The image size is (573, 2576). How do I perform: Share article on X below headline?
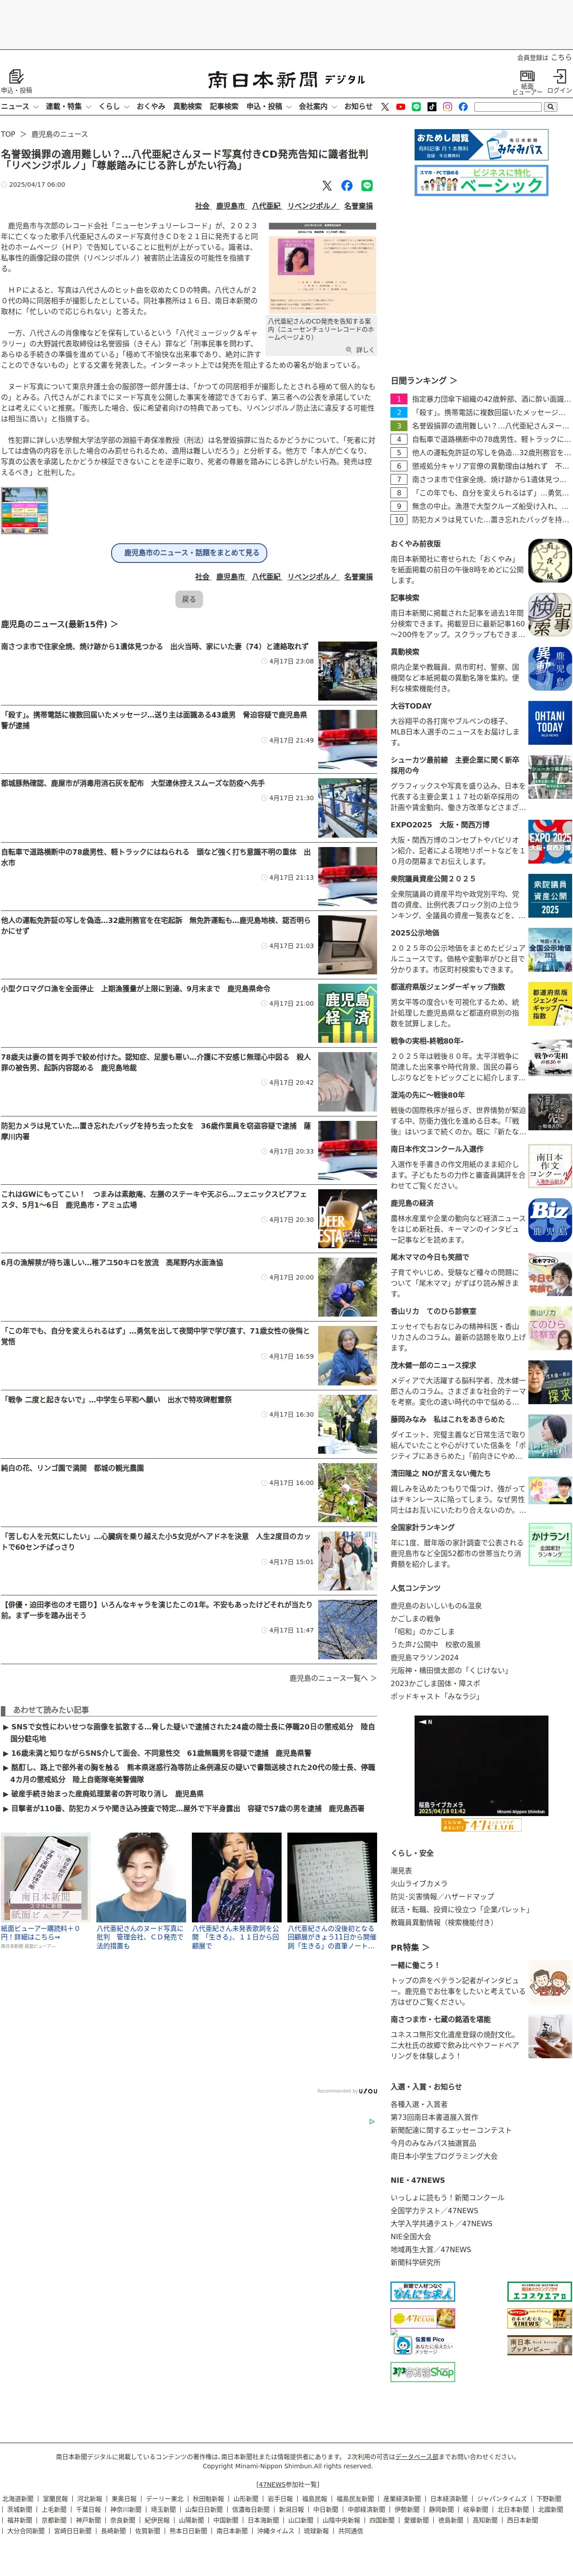[326, 186]
